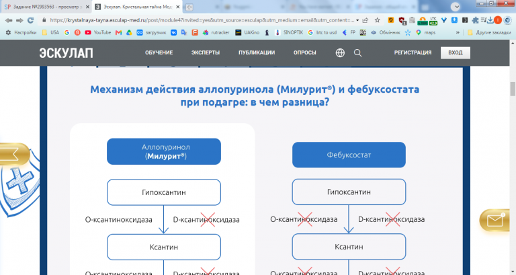The image size is (516, 275).
Task: Click the vertical page scrollbar thumb
Action: pyautogui.click(x=513, y=89)
